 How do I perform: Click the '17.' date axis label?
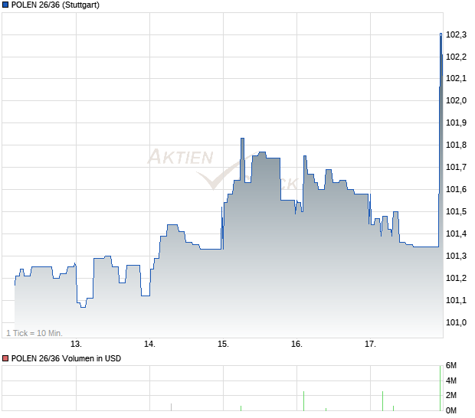(x=370, y=345)
